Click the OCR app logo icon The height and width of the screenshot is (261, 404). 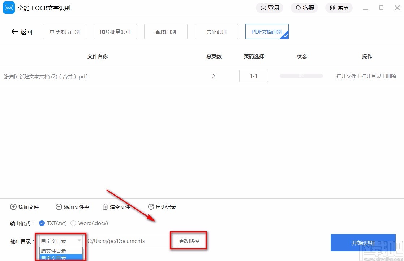click(8, 8)
